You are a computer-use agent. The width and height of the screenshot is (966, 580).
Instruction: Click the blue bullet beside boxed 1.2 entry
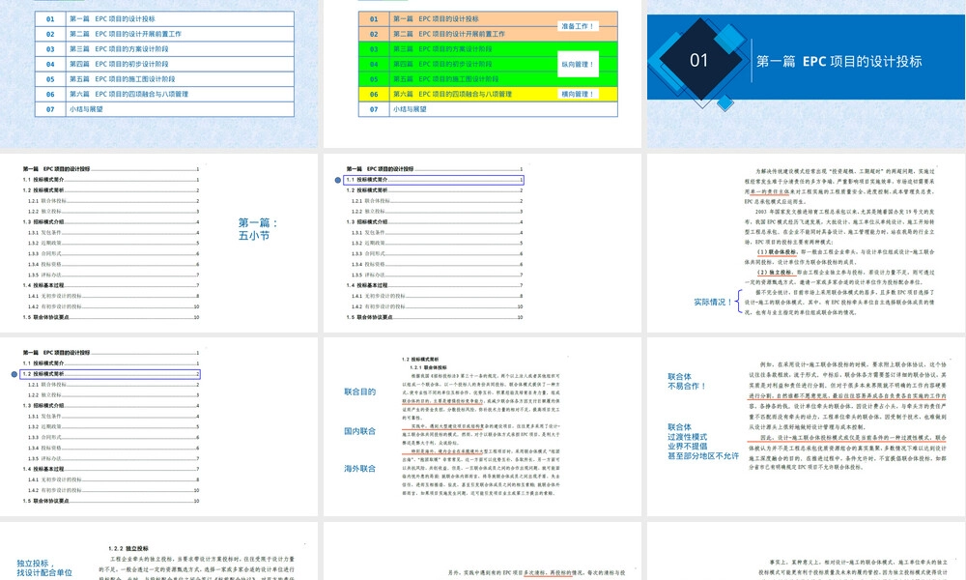pyautogui.click(x=14, y=374)
